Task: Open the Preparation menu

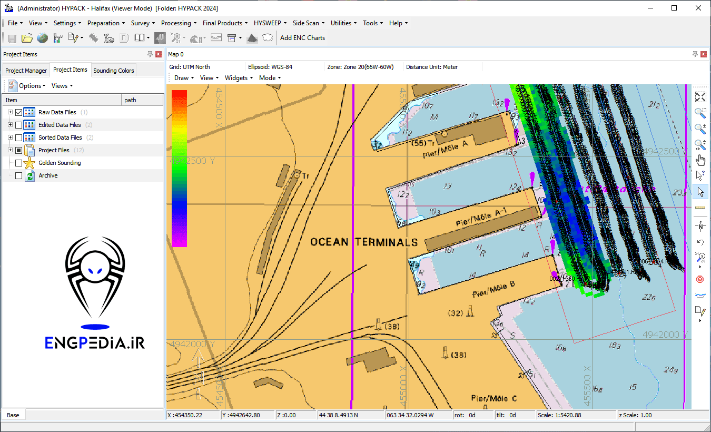Action: (x=106, y=23)
